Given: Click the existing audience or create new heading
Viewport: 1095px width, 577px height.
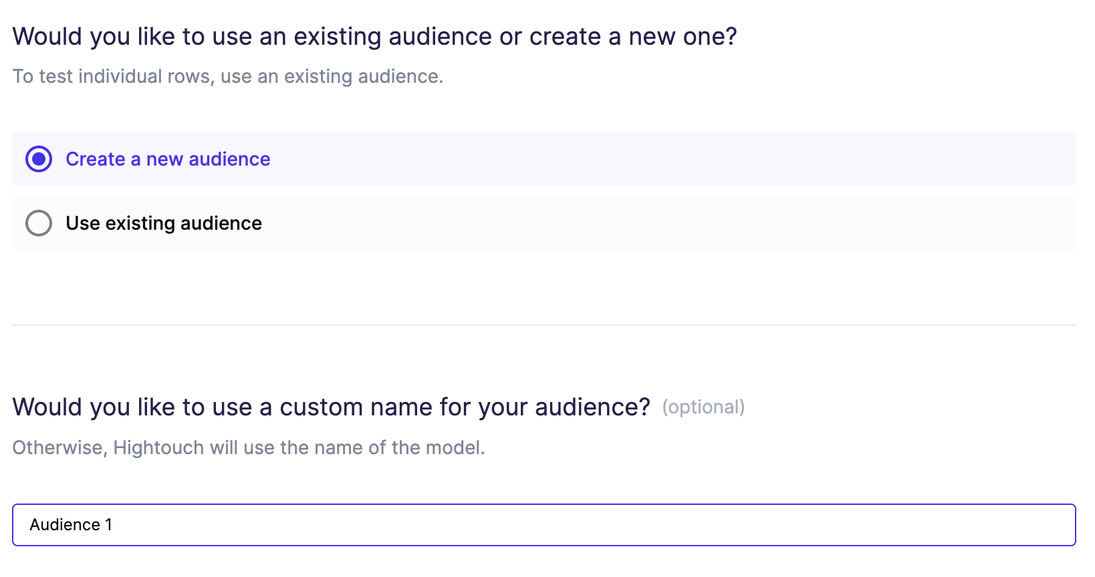Looking at the screenshot, I should (374, 37).
